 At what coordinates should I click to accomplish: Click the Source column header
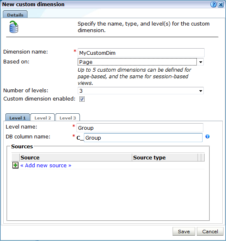click(76, 157)
